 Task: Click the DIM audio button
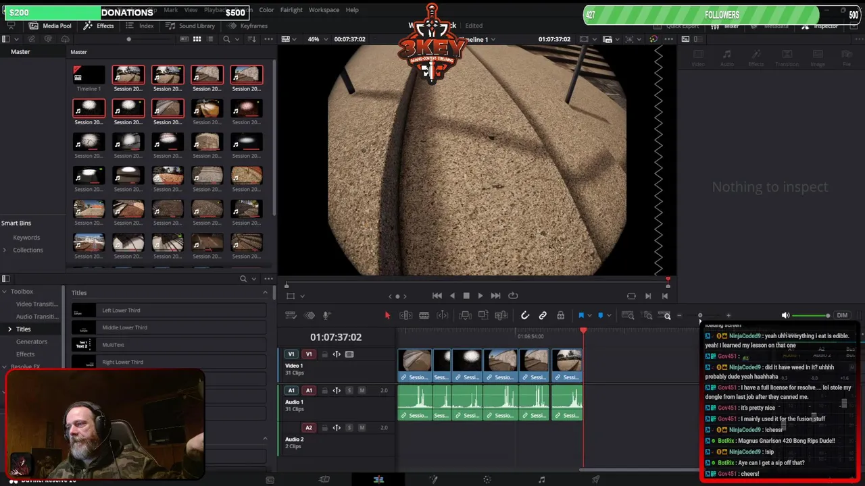pyautogui.click(x=842, y=315)
